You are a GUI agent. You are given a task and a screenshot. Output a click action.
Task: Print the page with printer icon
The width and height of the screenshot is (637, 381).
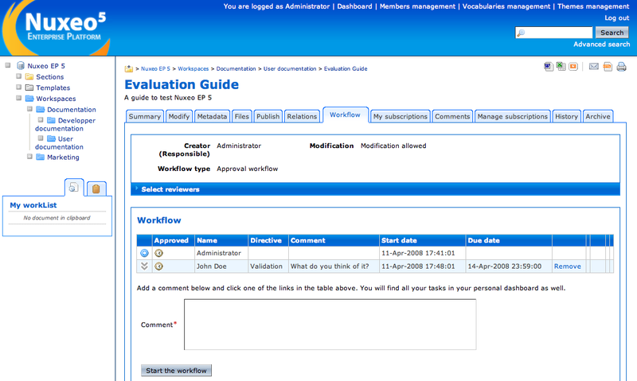tap(622, 67)
